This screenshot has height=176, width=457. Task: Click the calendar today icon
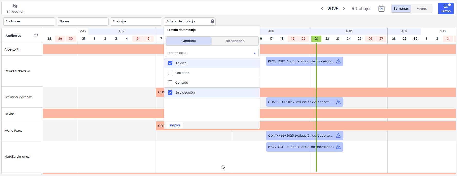coord(381,9)
